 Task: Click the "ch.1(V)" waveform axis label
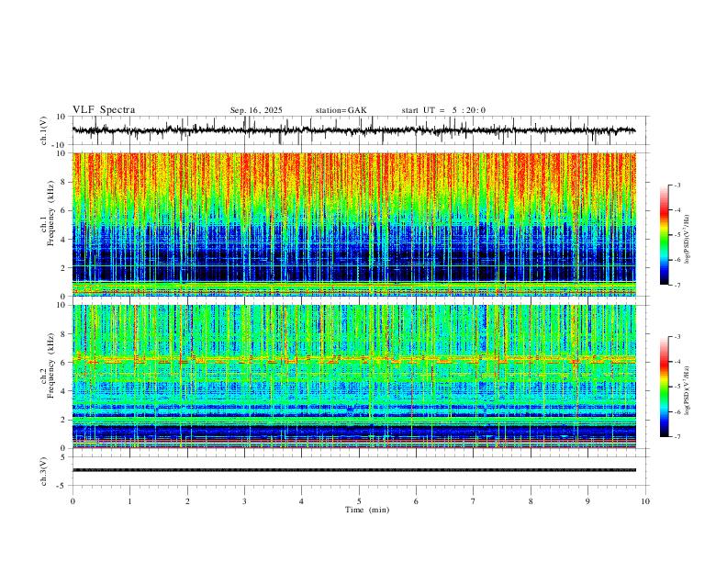click(x=44, y=130)
